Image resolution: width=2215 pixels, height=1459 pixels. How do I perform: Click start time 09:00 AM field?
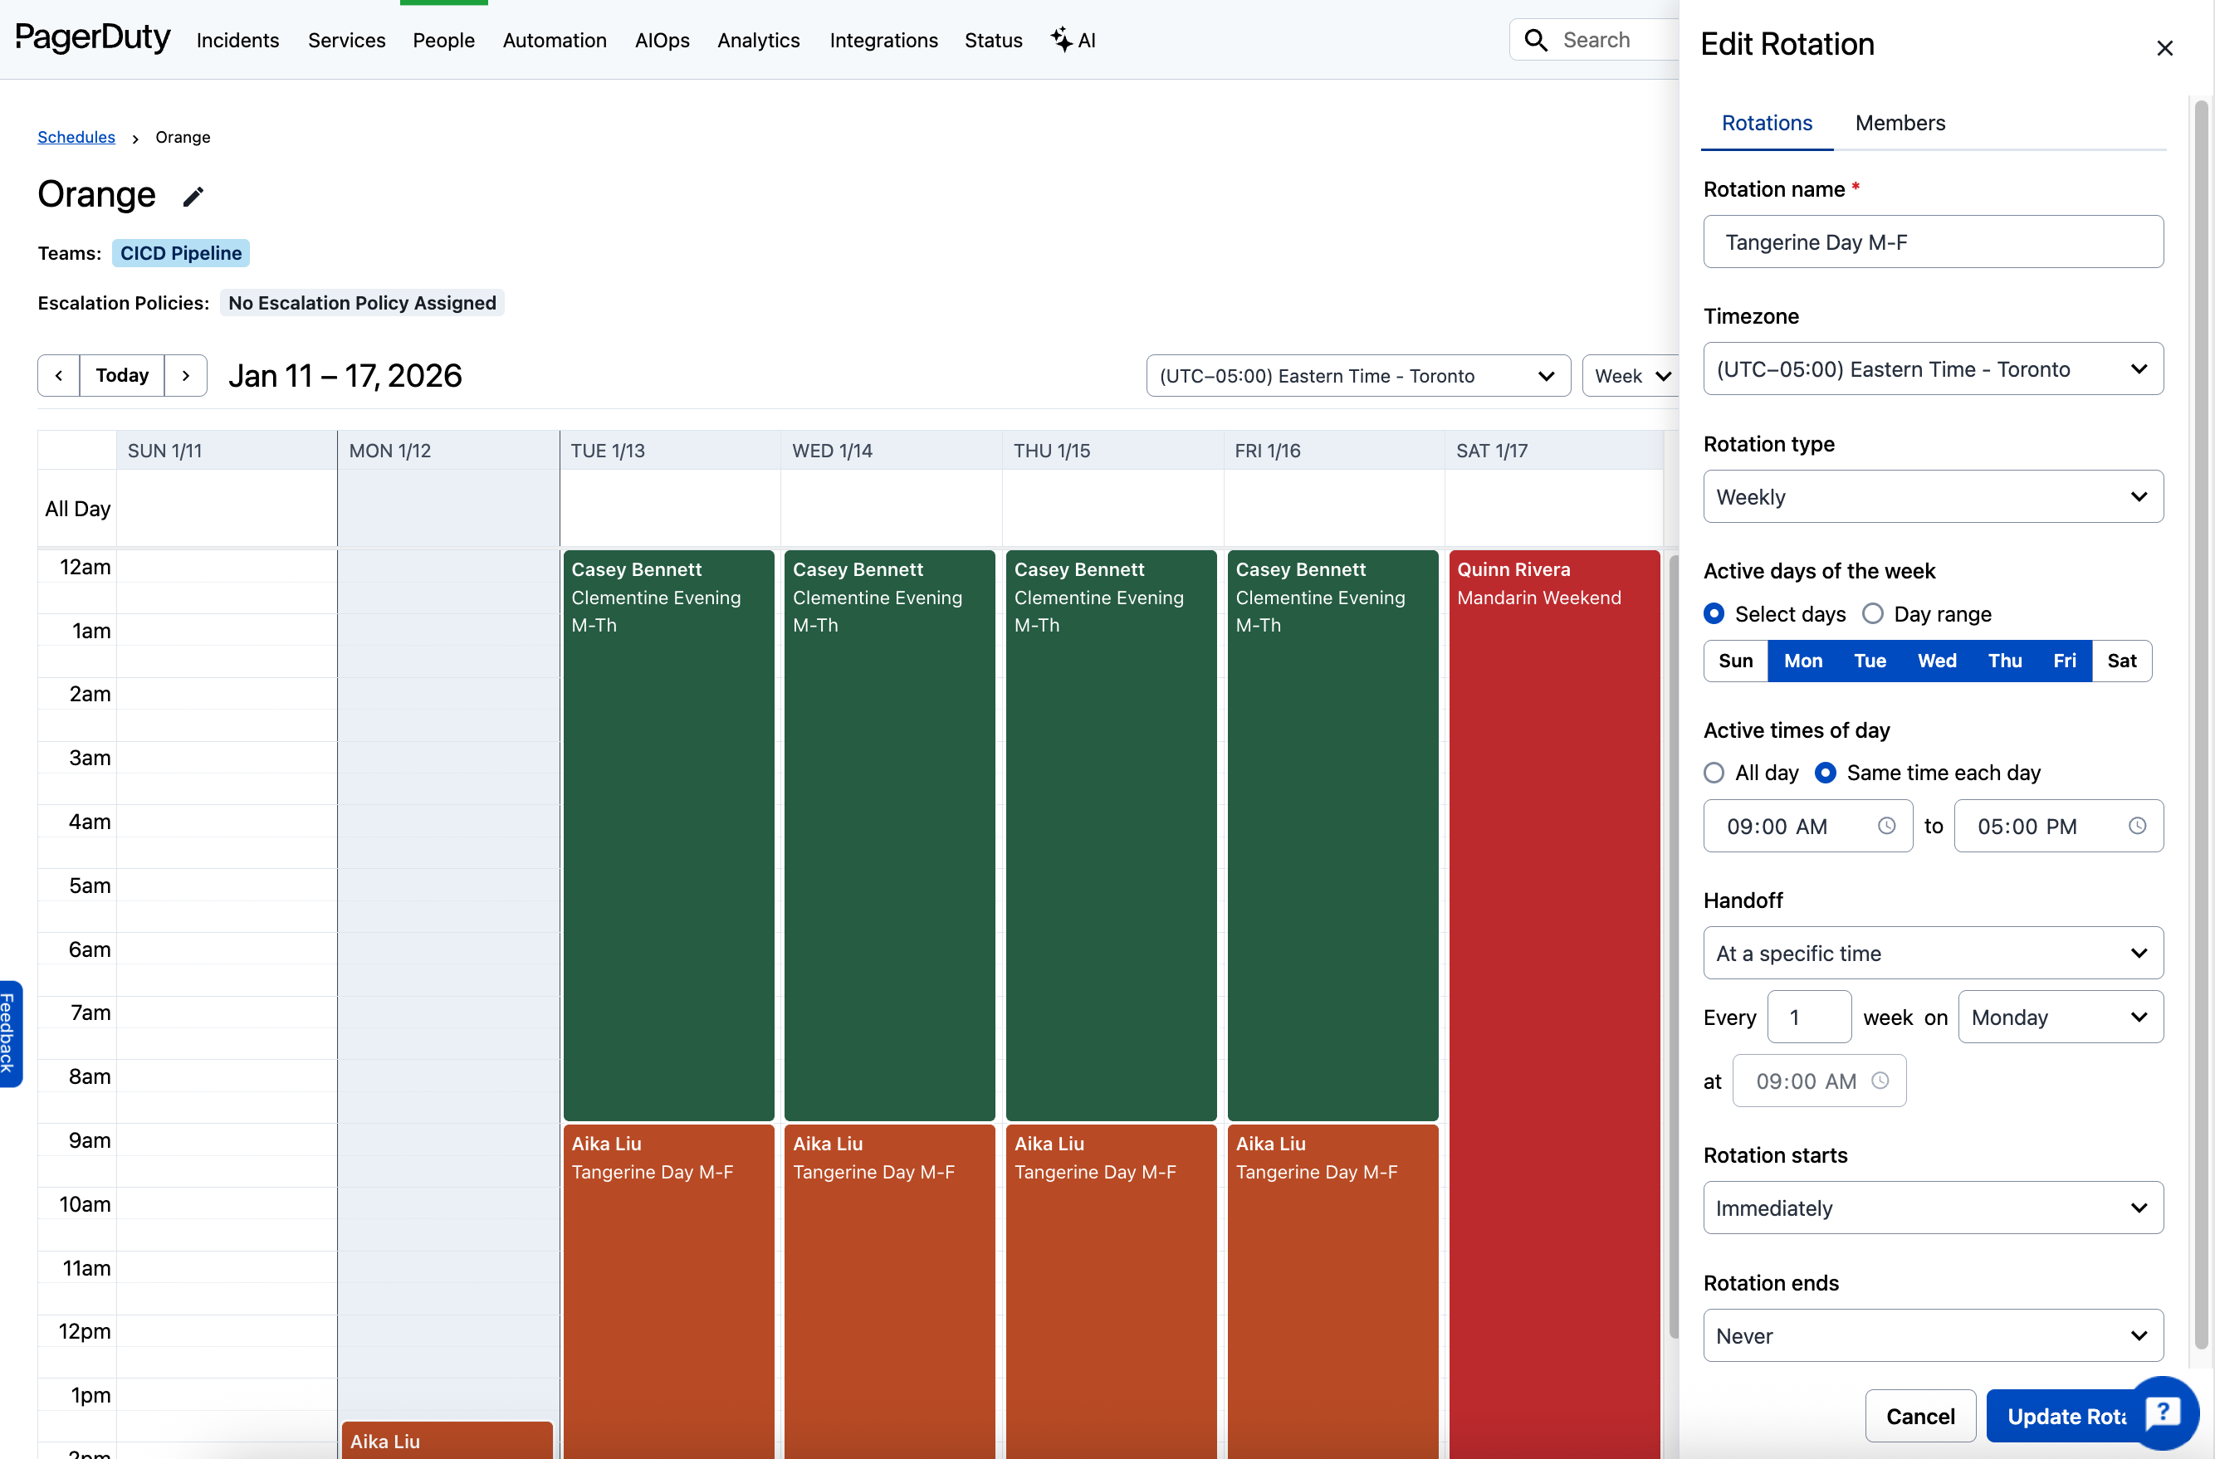(1807, 827)
